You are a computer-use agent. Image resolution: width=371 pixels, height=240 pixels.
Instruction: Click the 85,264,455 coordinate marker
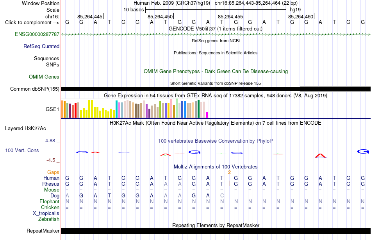[230, 16]
